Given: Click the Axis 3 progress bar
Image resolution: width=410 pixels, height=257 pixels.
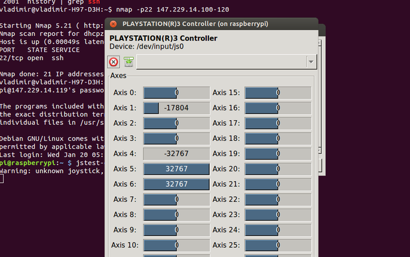Looking at the screenshot, I should click(176, 138).
